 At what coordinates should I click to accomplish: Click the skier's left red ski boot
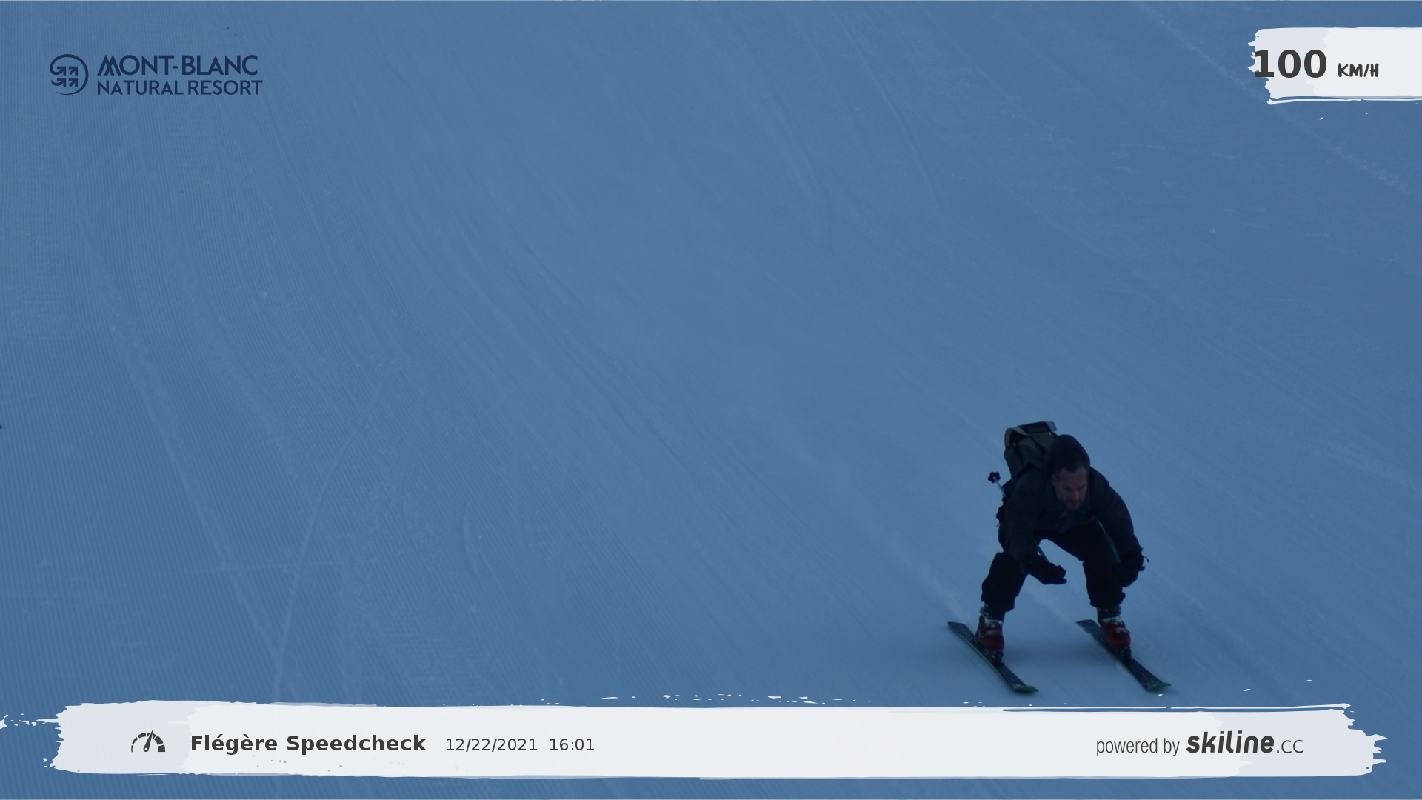(x=990, y=633)
